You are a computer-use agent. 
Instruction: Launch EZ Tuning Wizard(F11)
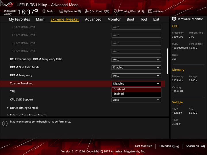coord(129,11)
